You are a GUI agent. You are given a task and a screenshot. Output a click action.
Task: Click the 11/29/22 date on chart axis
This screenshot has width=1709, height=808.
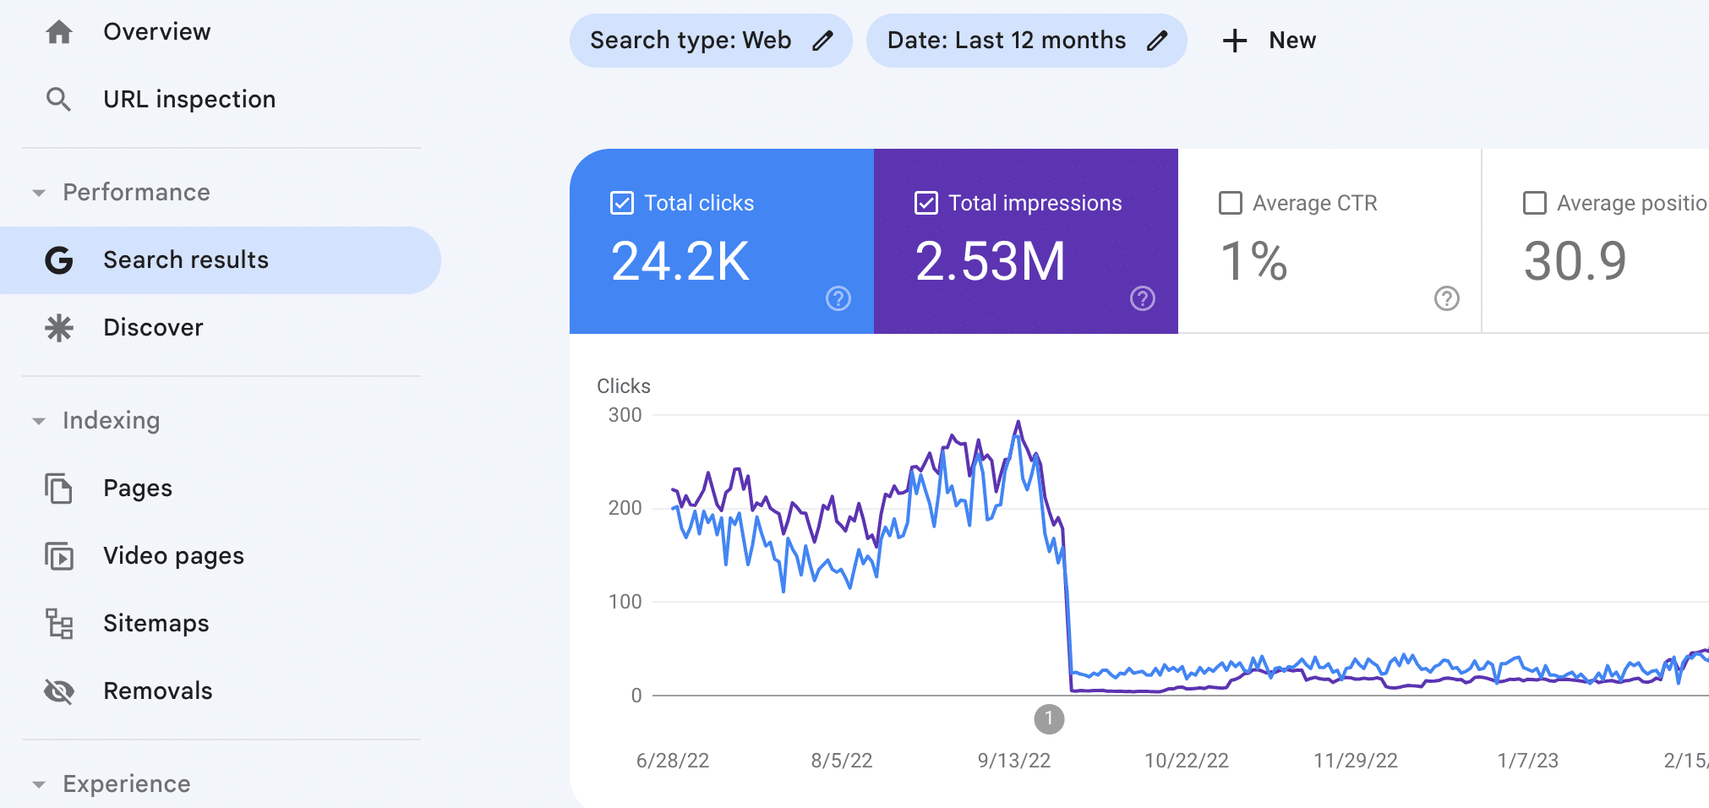tap(1356, 761)
